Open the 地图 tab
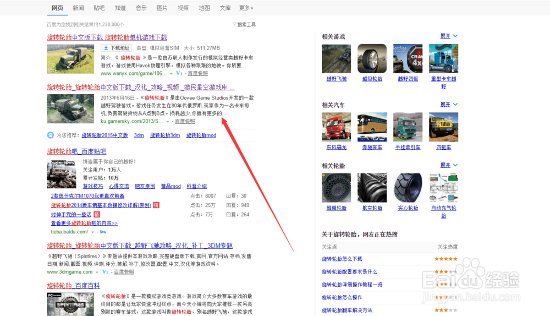Viewport: 550px width, 316px height. click(204, 8)
